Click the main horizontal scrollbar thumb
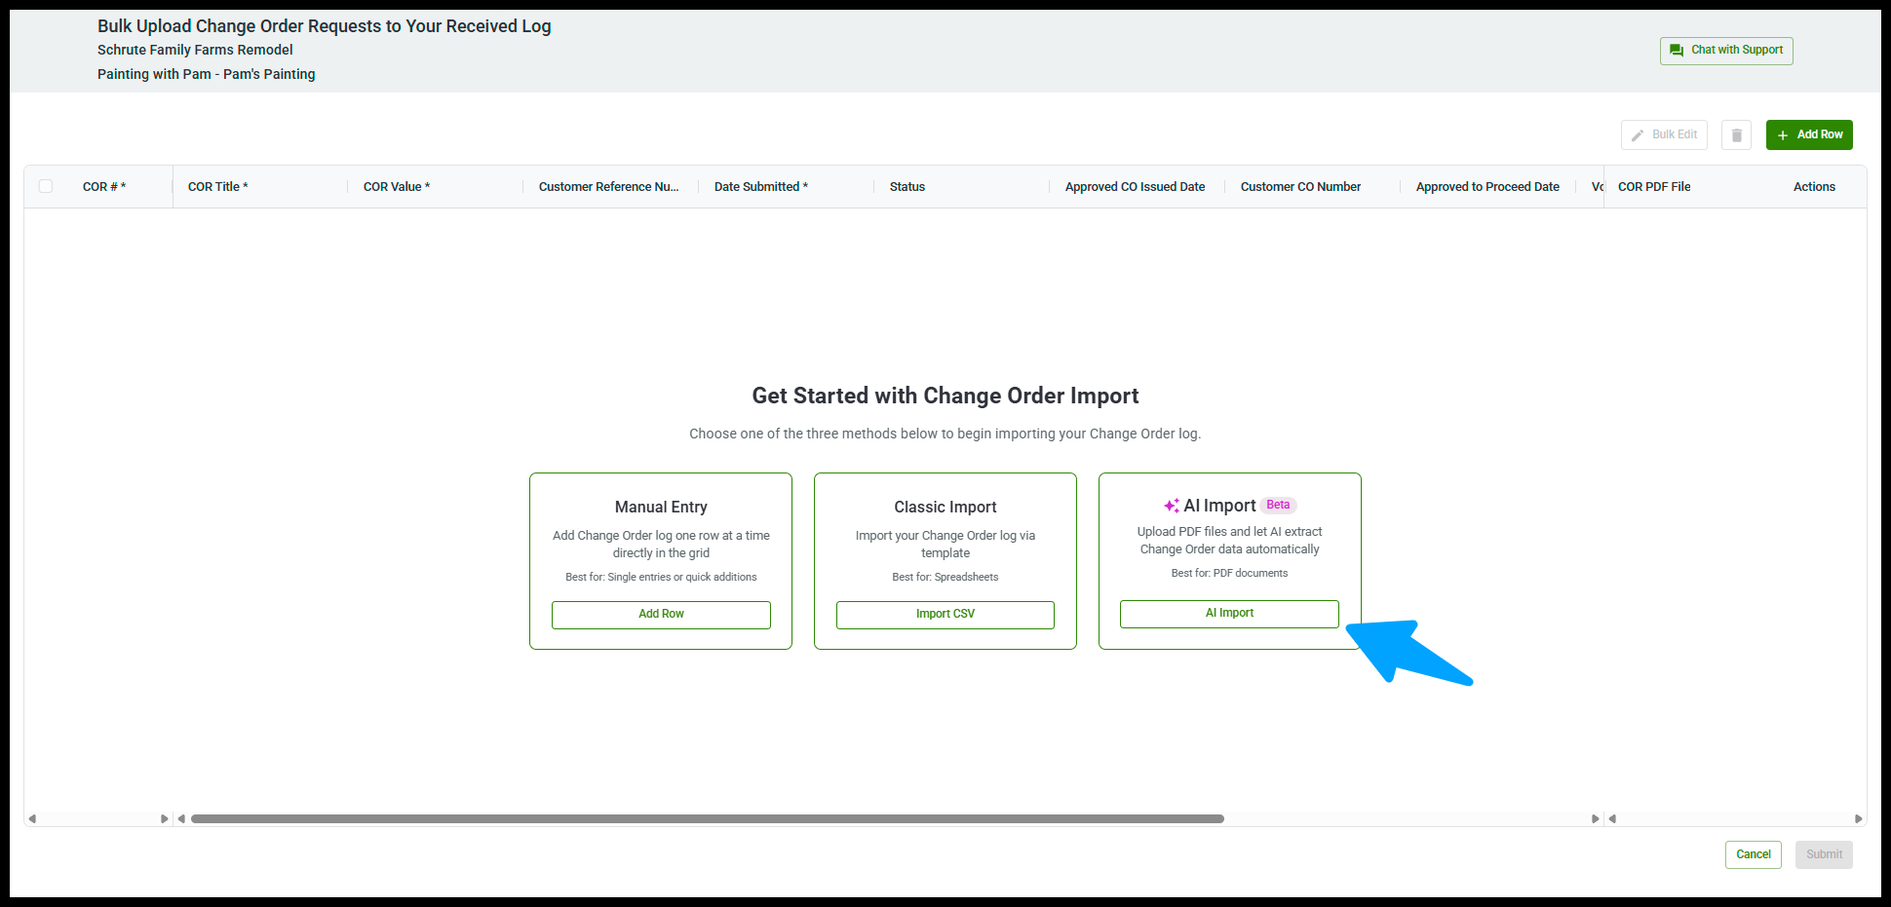Image resolution: width=1891 pixels, height=907 pixels. pos(707,819)
